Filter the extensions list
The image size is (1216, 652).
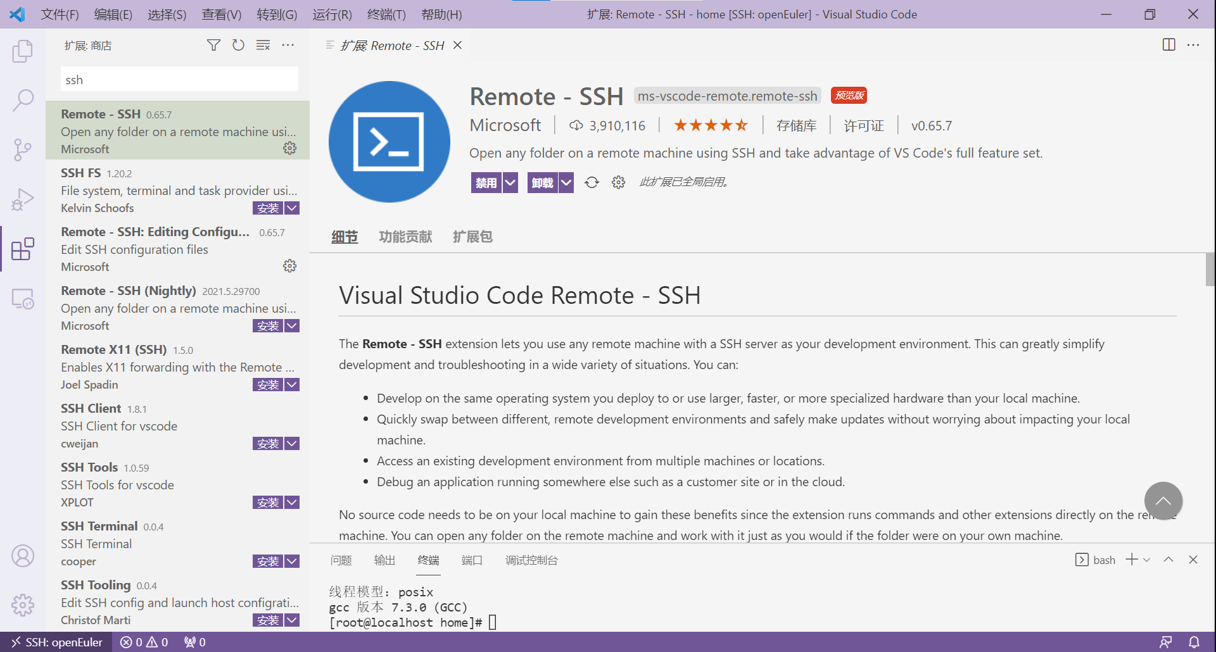coord(213,45)
